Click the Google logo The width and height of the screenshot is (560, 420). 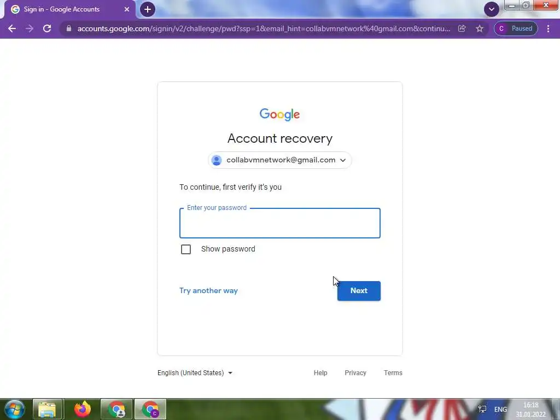tap(279, 115)
